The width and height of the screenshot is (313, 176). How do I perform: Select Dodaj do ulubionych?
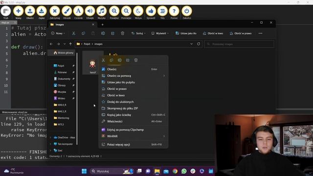pyautogui.click(x=134, y=102)
